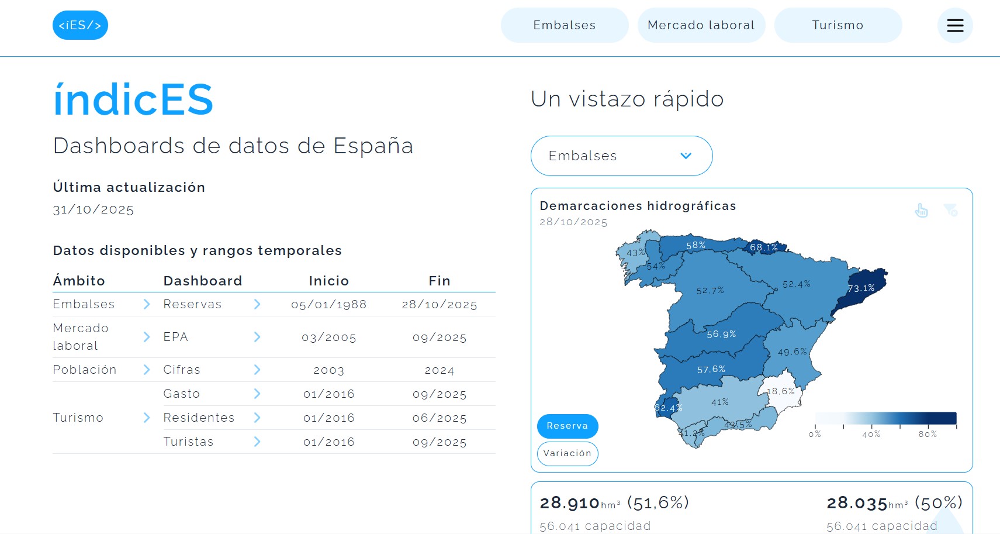This screenshot has width=1000, height=534.
Task: Go to the Embalses nav tab
Action: tap(564, 25)
